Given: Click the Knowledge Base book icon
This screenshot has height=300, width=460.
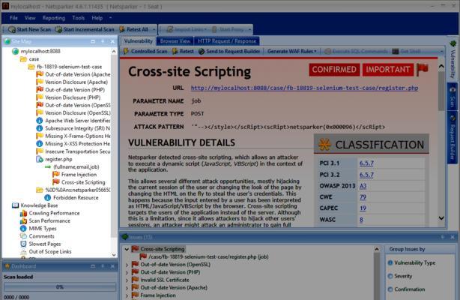Looking at the screenshot, I should pyautogui.click(x=15, y=205).
